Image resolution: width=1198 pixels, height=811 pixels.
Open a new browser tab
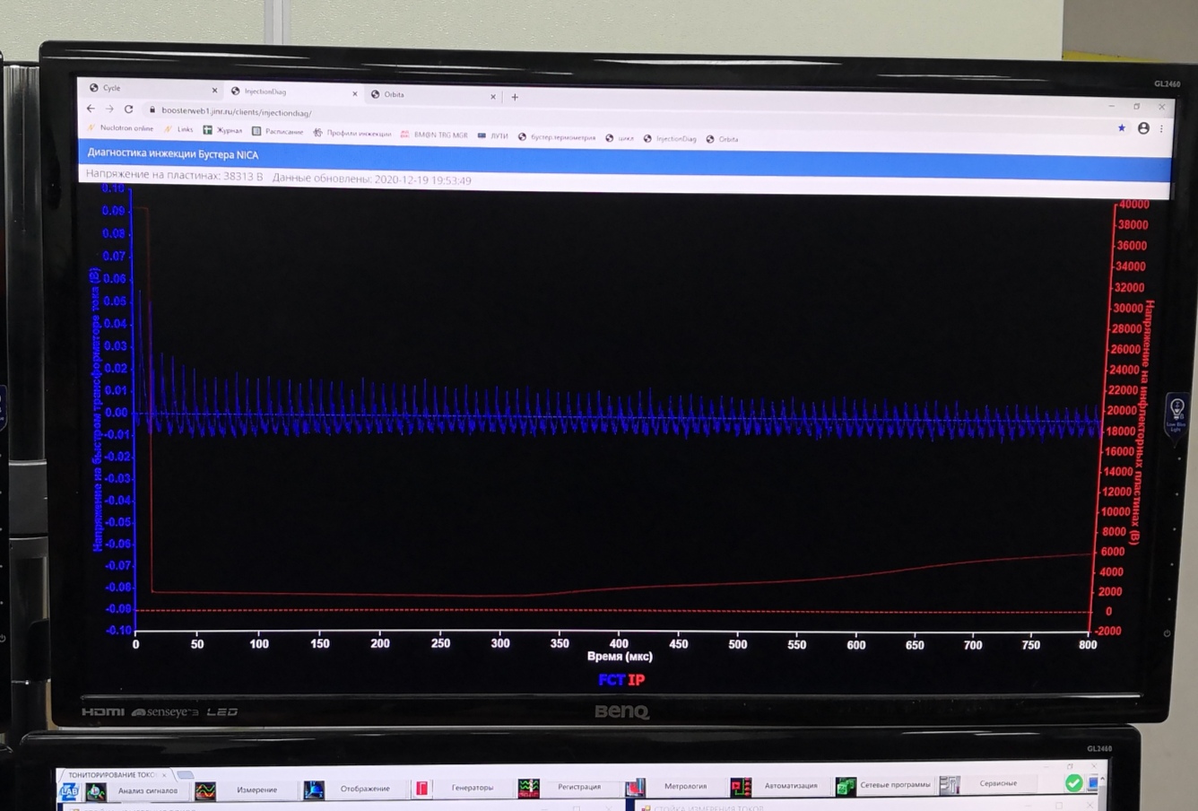tap(515, 97)
